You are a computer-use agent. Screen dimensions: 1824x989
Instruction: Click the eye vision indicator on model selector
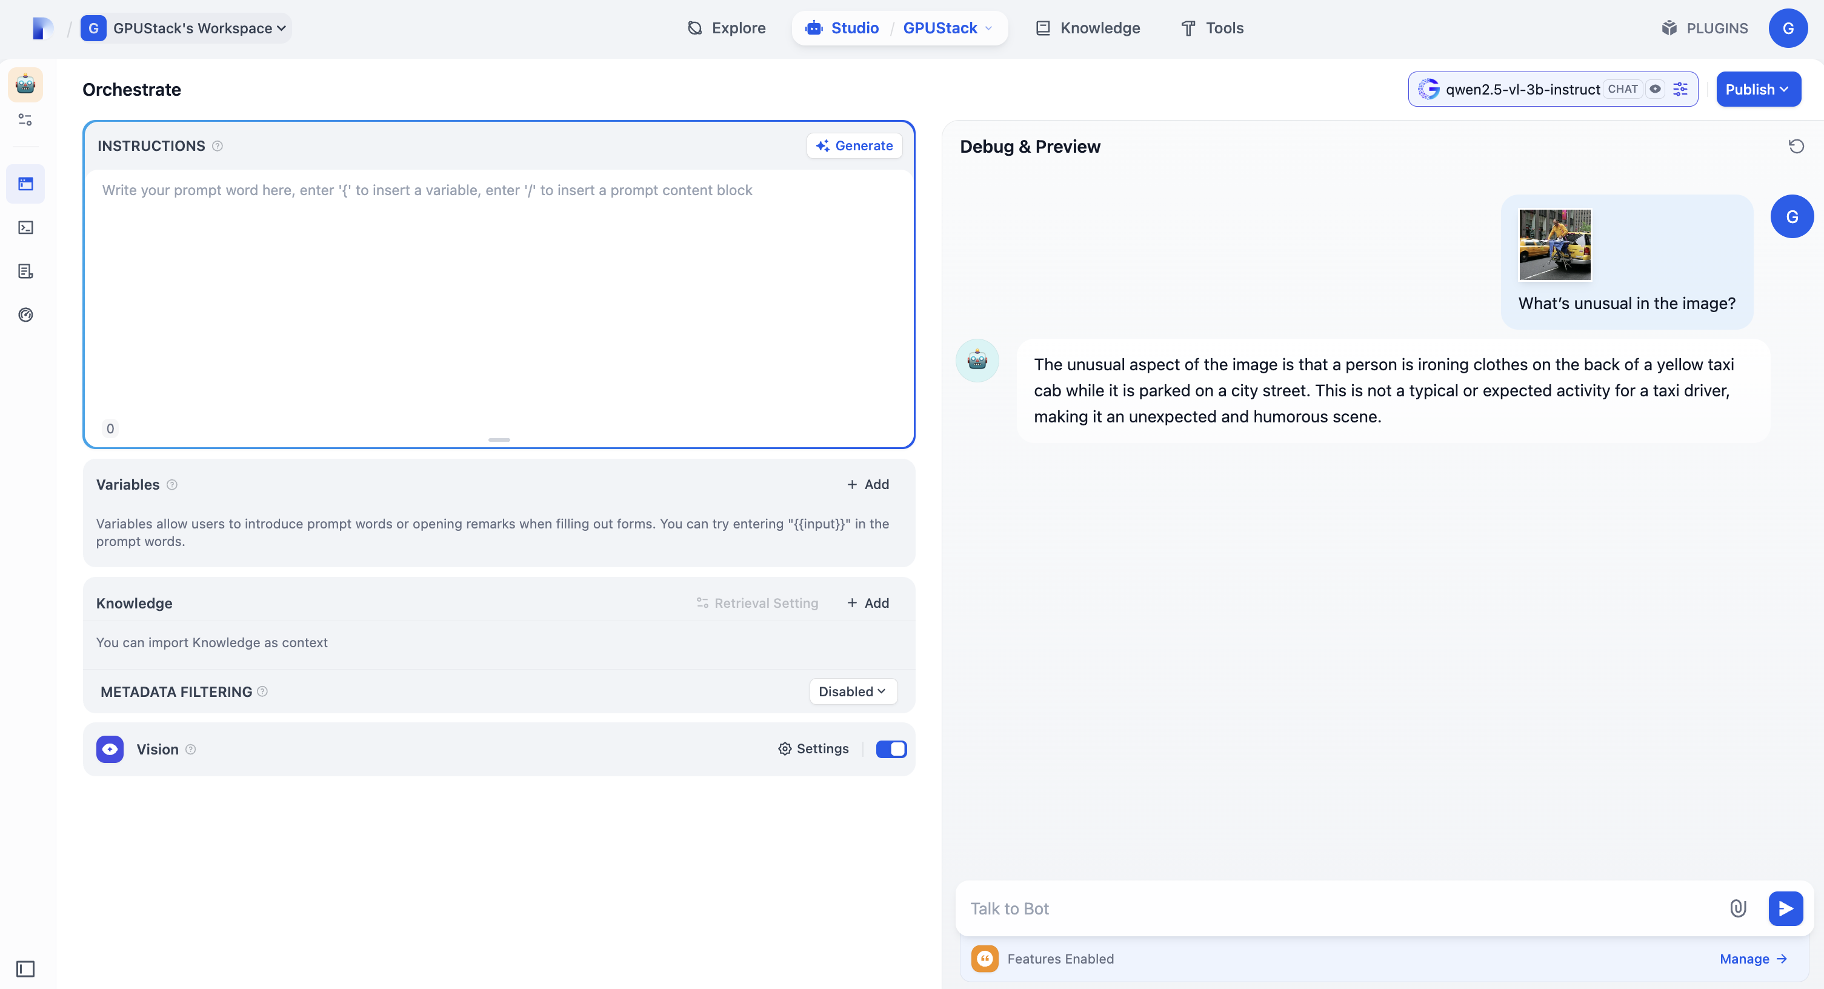(1655, 89)
